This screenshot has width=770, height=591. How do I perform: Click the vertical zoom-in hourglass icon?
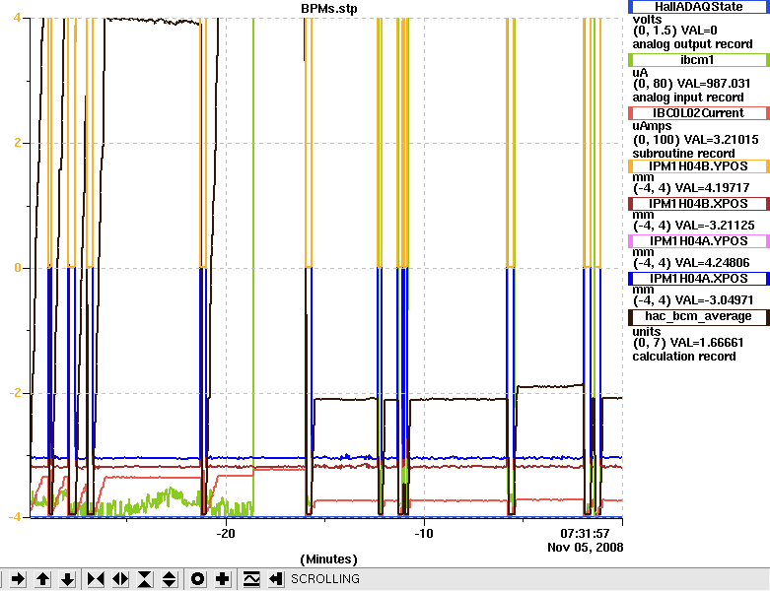point(145,579)
